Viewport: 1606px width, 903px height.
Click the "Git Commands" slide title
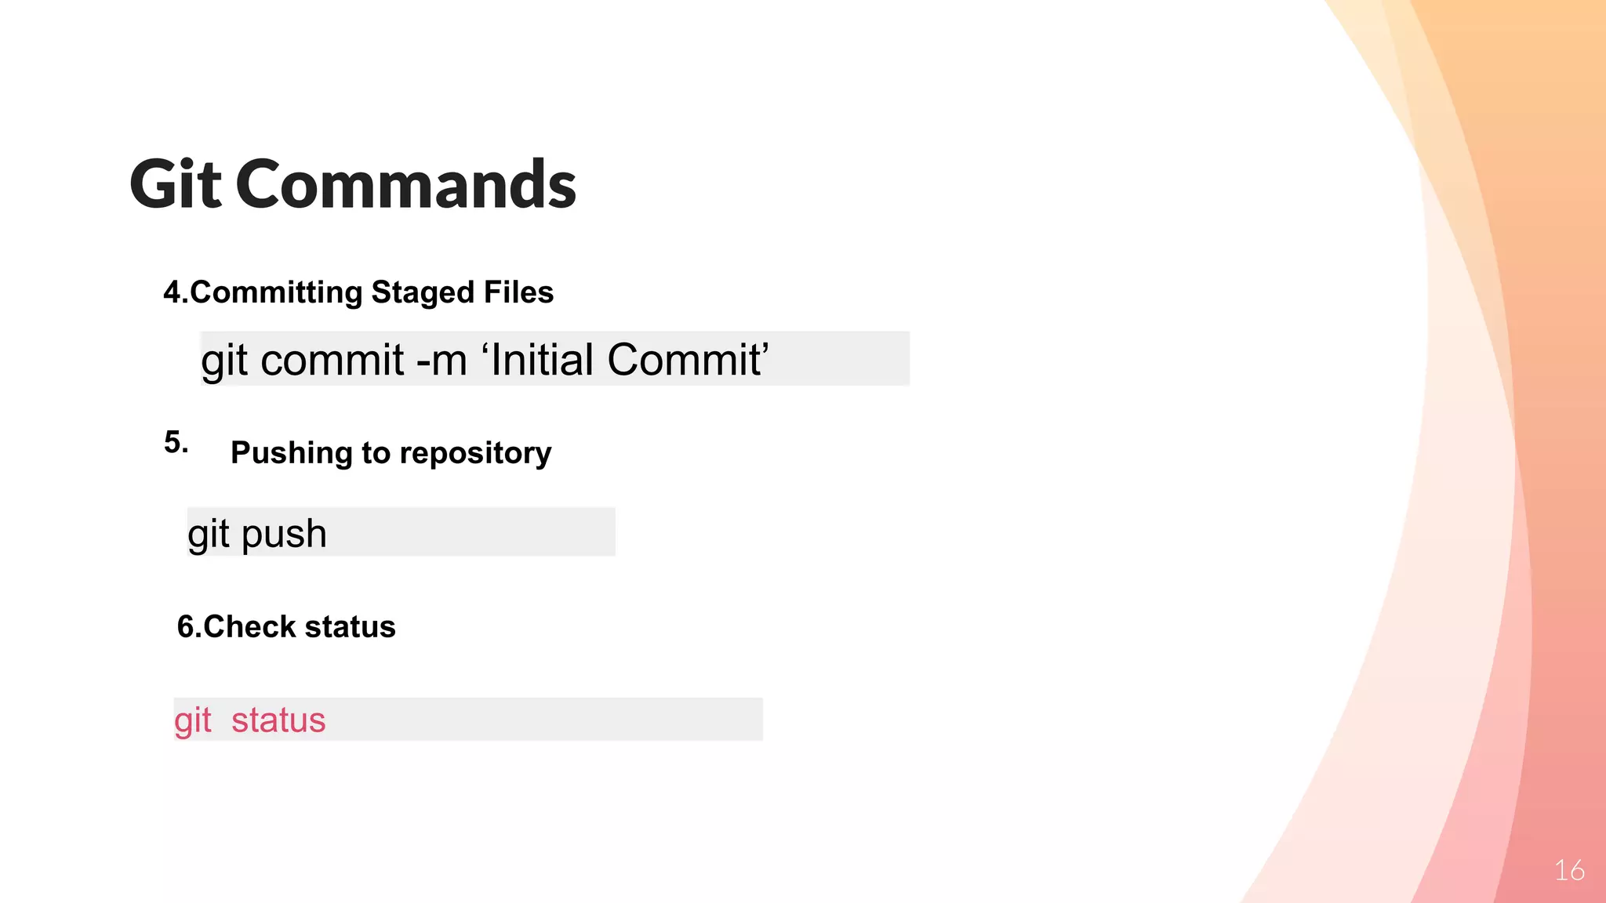point(353,184)
